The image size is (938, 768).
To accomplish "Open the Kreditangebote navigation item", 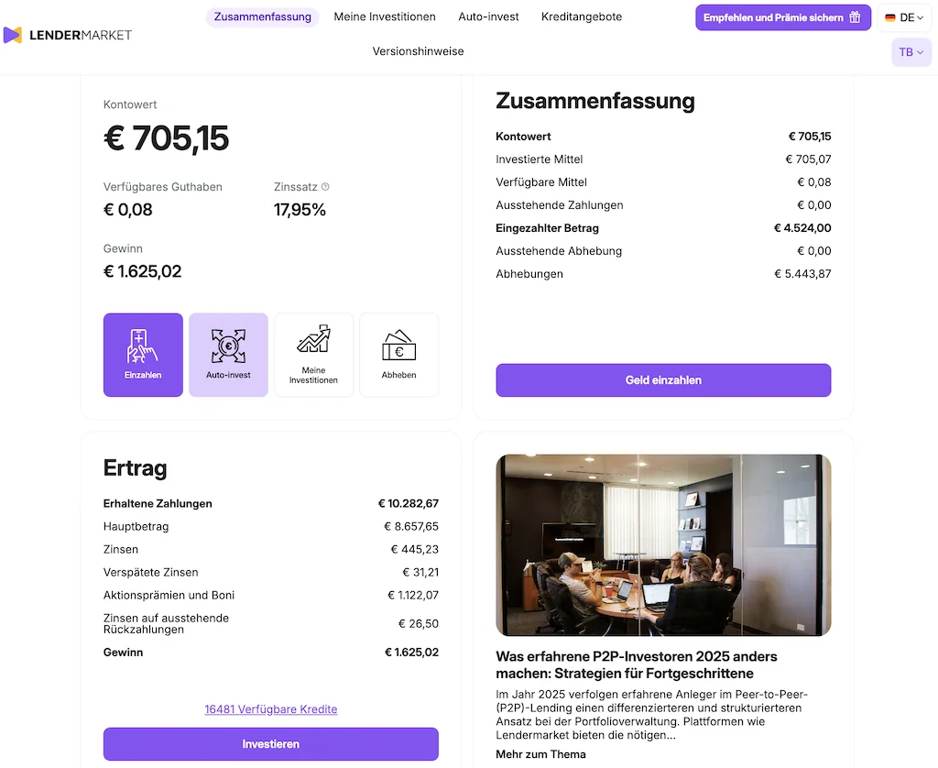I will (582, 16).
